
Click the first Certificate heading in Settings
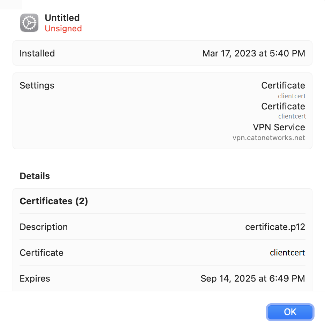[283, 85]
